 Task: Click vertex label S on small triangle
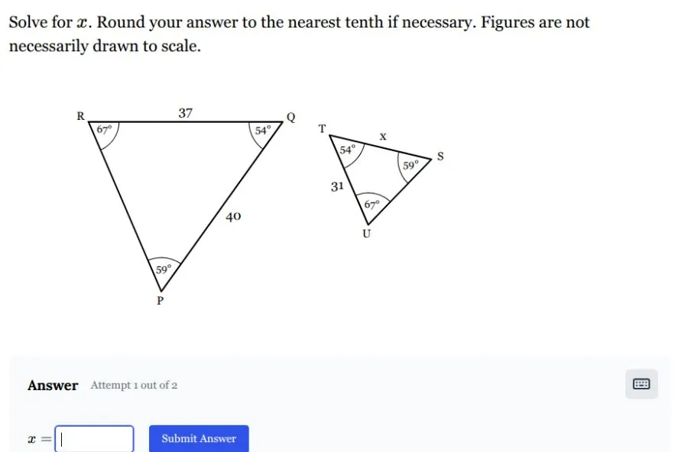pos(440,157)
